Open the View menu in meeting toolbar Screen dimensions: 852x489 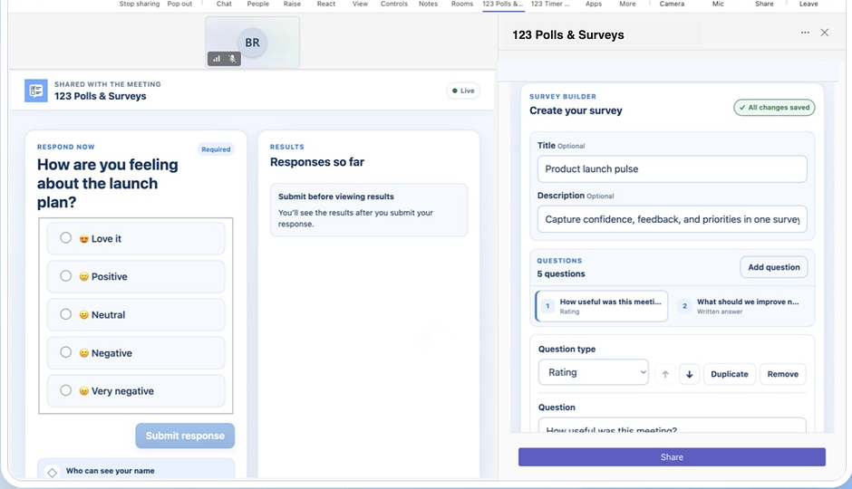(x=360, y=4)
